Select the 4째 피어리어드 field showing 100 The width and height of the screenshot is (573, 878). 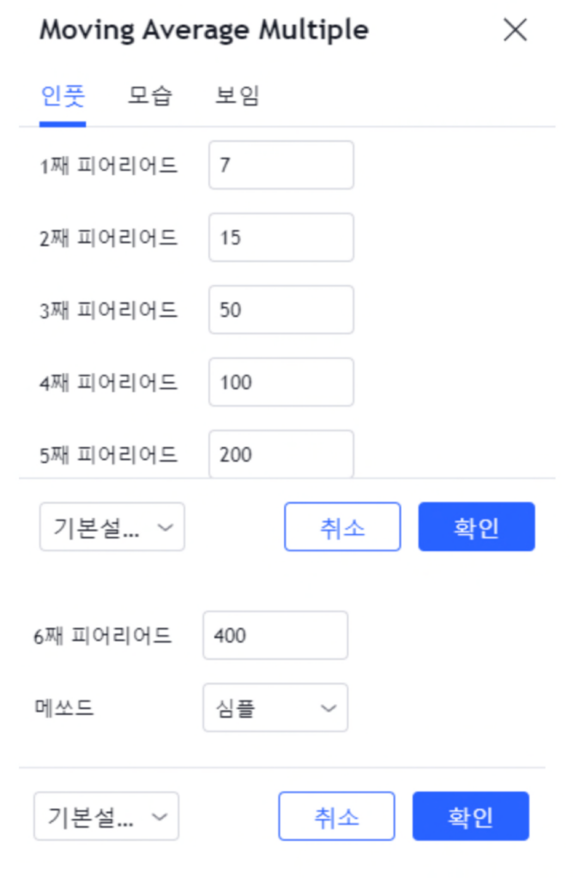pos(280,382)
